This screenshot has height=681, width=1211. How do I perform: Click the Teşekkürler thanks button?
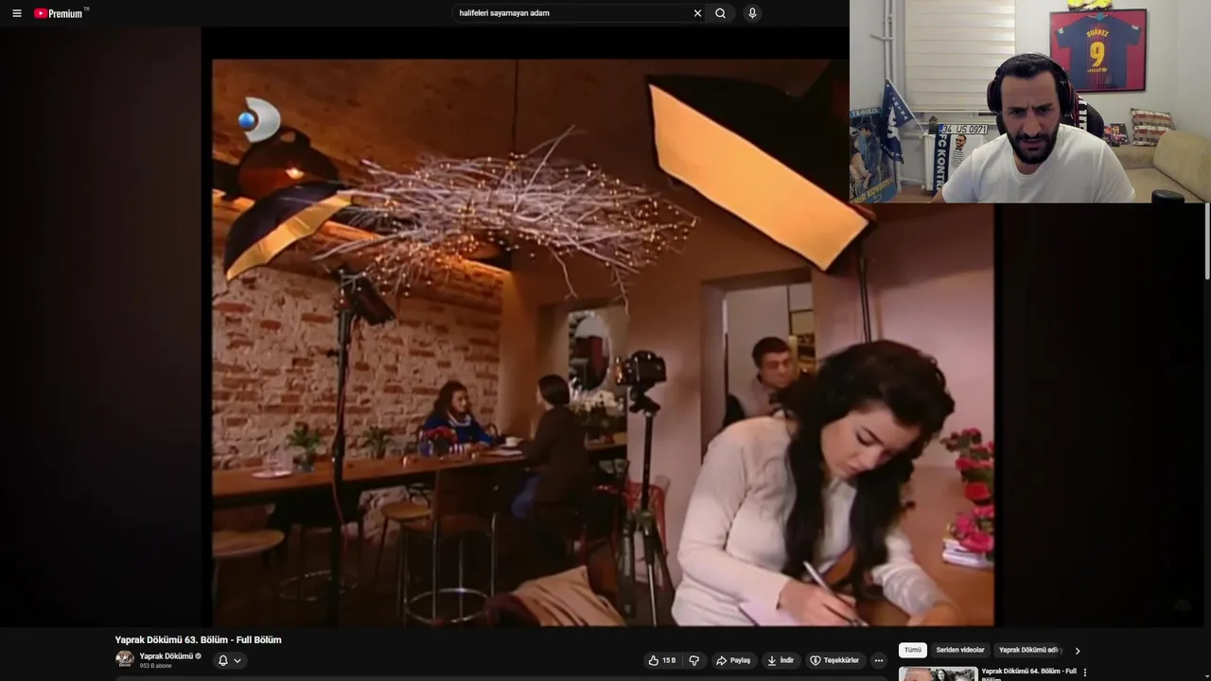tap(834, 660)
